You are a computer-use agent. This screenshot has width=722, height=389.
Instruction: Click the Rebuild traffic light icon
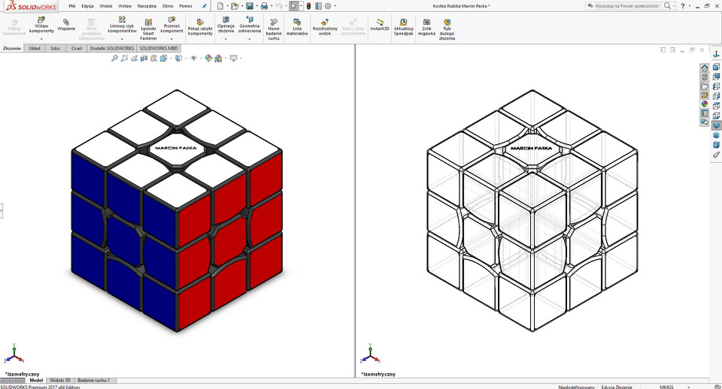(x=308, y=6)
